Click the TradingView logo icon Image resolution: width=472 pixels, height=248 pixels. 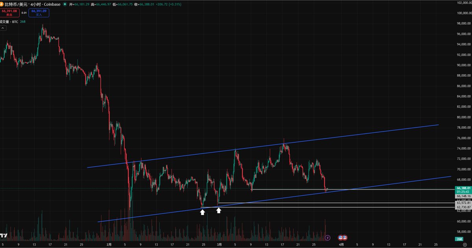4,235
